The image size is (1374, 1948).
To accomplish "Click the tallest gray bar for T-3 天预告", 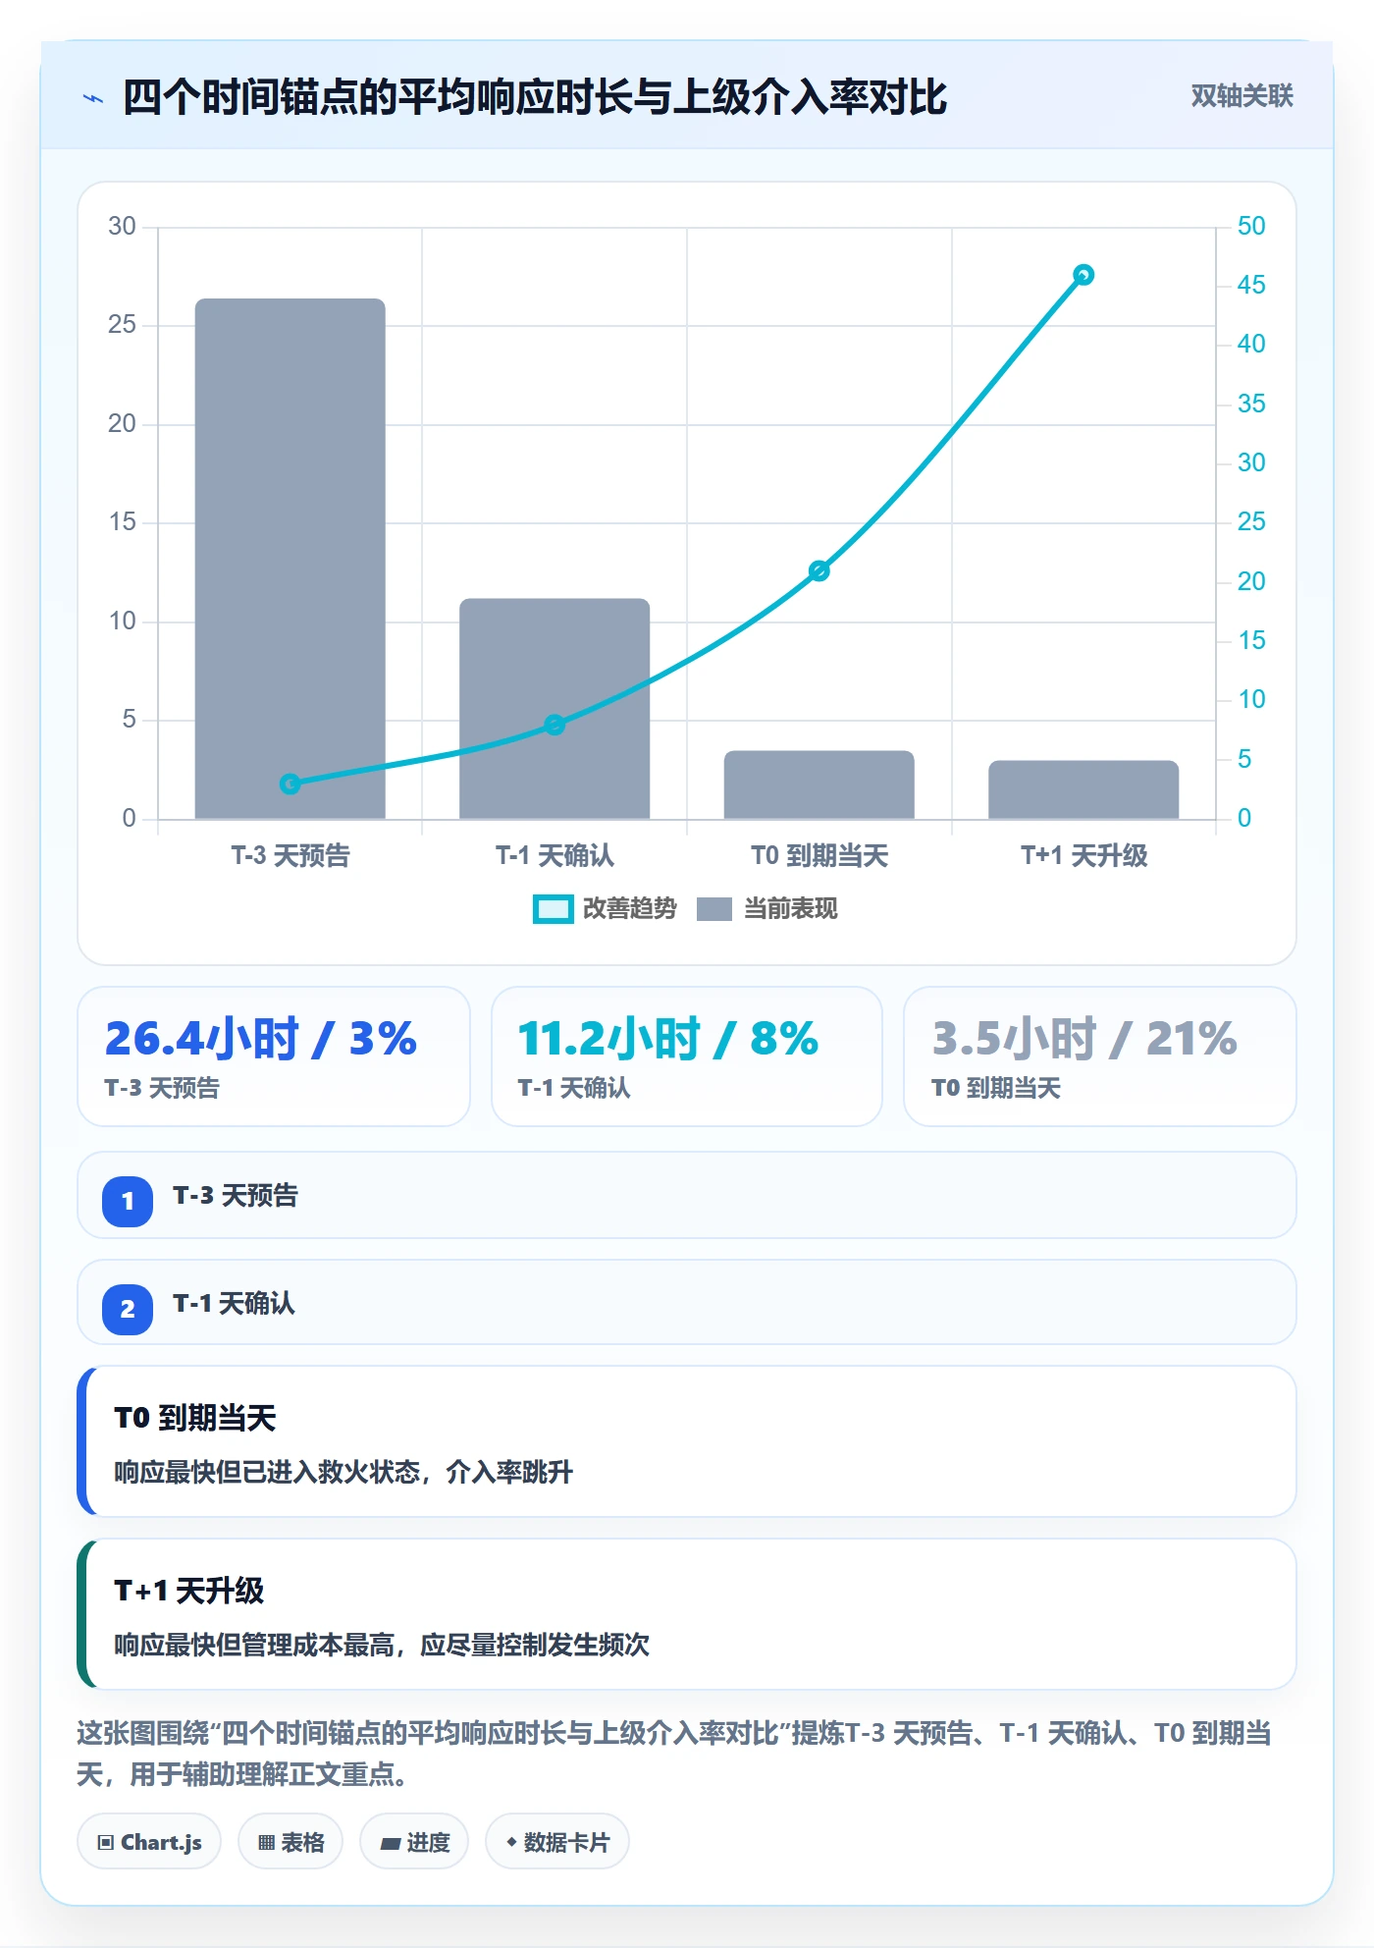I will tap(291, 559).
